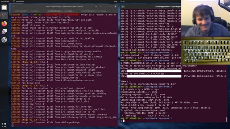The image size is (230, 129).
Task: Click the '(tag: v2.1.0)' commit line
Action: (x=29, y=120)
